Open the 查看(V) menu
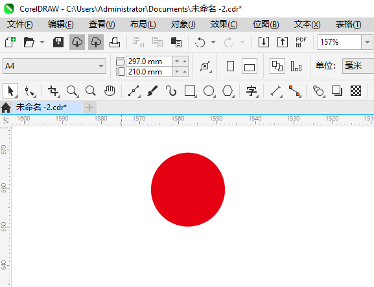Viewport: 374px width, 287px height. [102, 25]
